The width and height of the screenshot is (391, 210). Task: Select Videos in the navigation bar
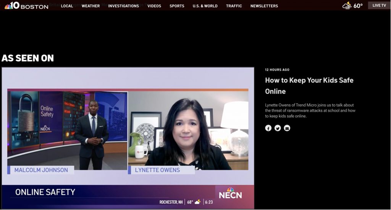coord(154,6)
